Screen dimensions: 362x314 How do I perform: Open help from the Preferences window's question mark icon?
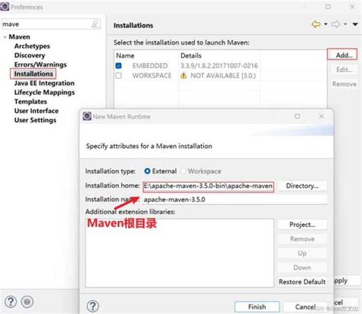pos(11,301)
